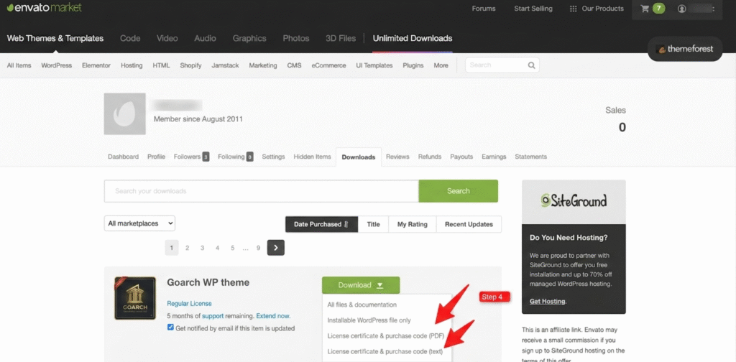Click Start Selling in top bar
Screen dimensions: 736x362
click(533, 9)
